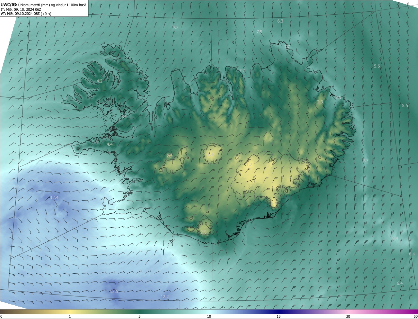This screenshot has height=319, width=418.
Task: Click the 6.3 value label on the map
Action: point(280,21)
